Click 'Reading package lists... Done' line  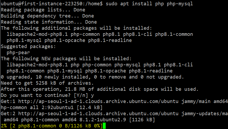[43, 10]
